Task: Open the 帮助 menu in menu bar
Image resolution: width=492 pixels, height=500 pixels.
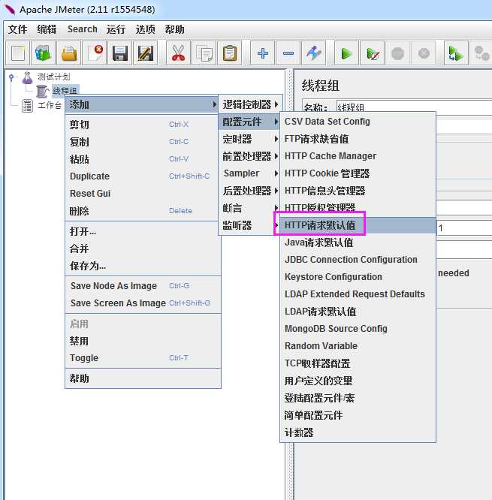Action: coord(174,29)
